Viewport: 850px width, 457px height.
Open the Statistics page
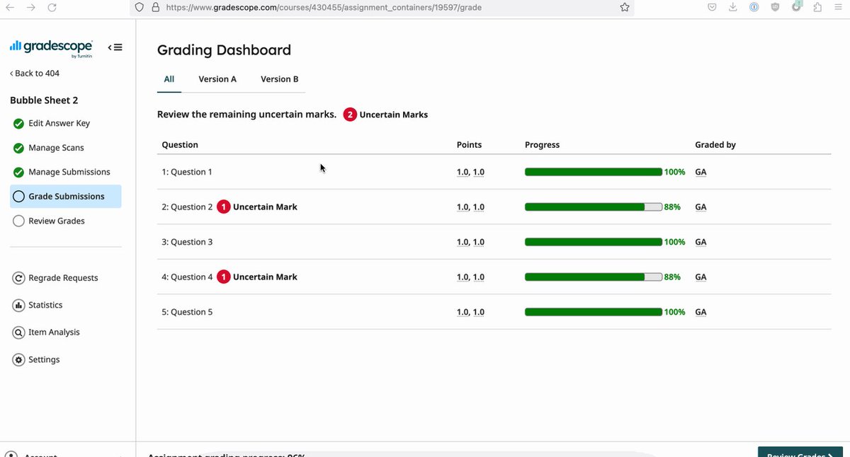click(x=45, y=305)
